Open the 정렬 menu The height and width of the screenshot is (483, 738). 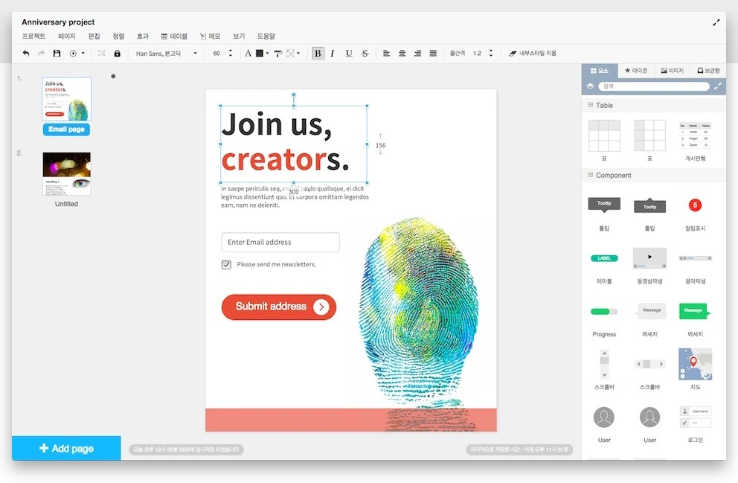[118, 36]
